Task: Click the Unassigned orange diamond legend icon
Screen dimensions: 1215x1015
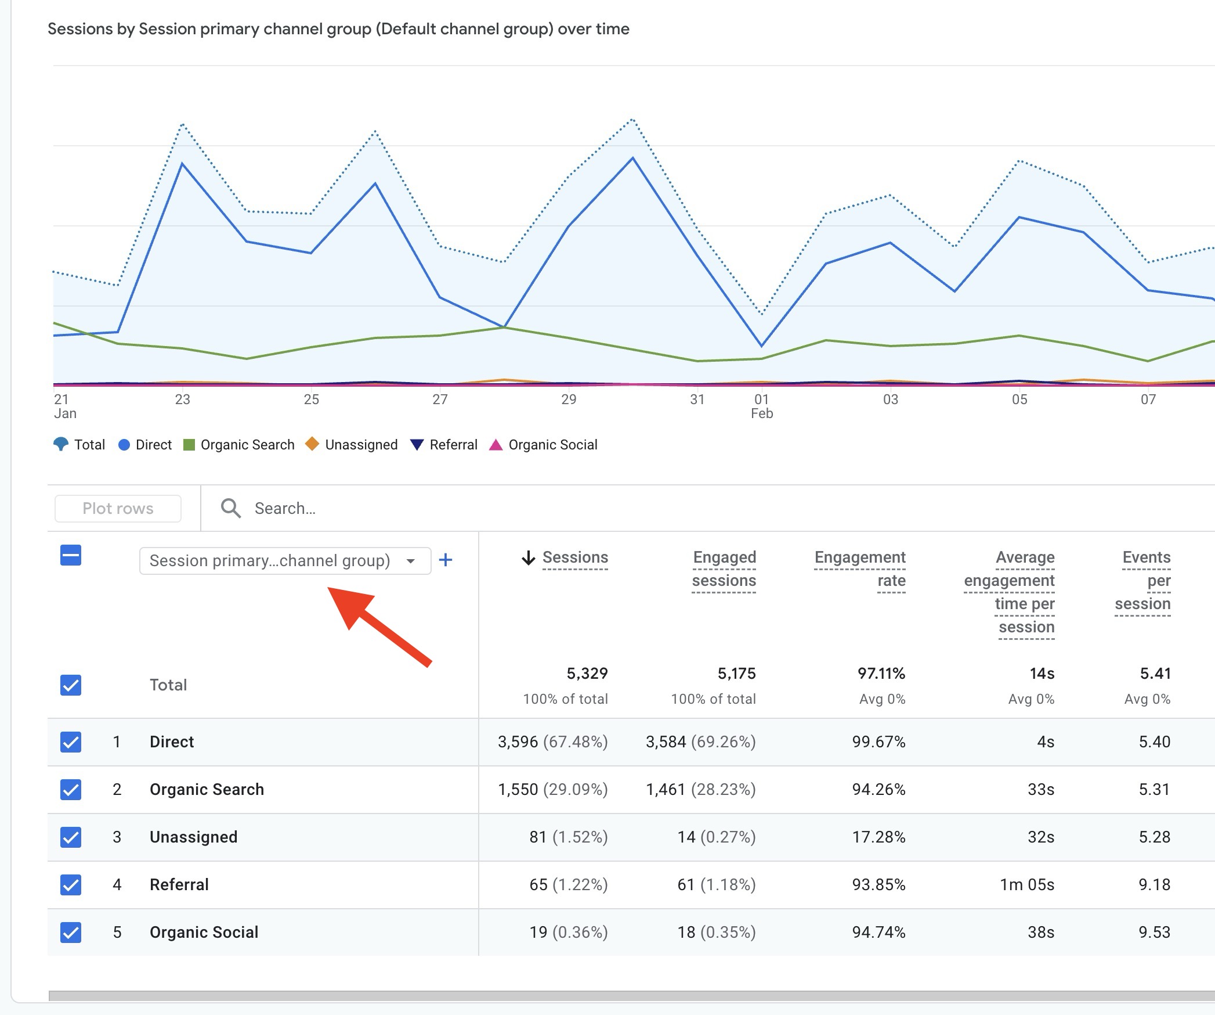Action: [312, 444]
